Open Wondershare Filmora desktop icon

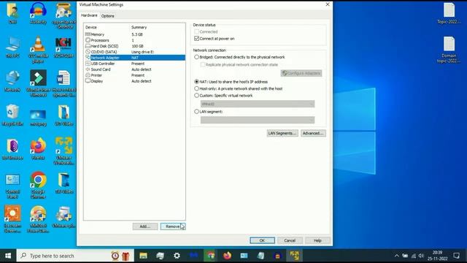tap(38, 83)
